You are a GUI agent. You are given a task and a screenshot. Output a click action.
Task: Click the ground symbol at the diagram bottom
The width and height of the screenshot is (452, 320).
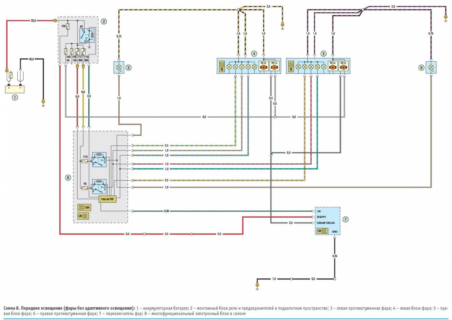point(257,286)
